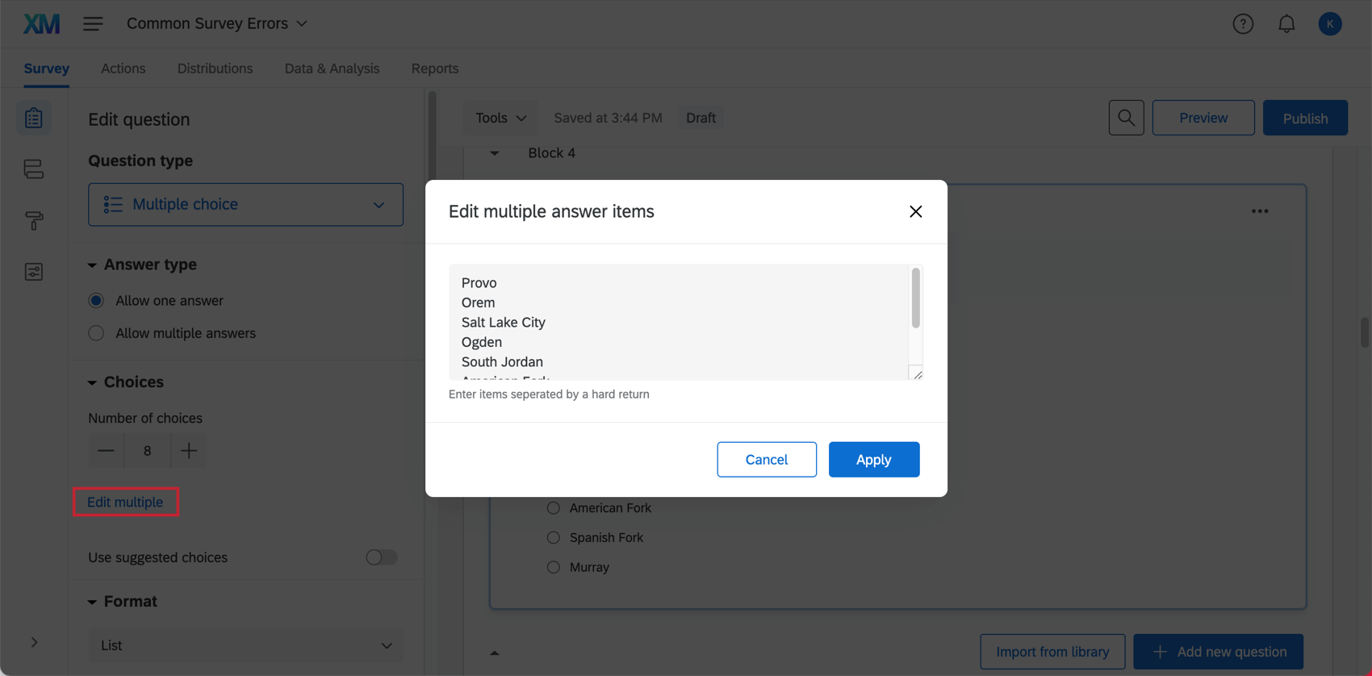
Task: Click the Provo line in the textarea
Action: (479, 283)
